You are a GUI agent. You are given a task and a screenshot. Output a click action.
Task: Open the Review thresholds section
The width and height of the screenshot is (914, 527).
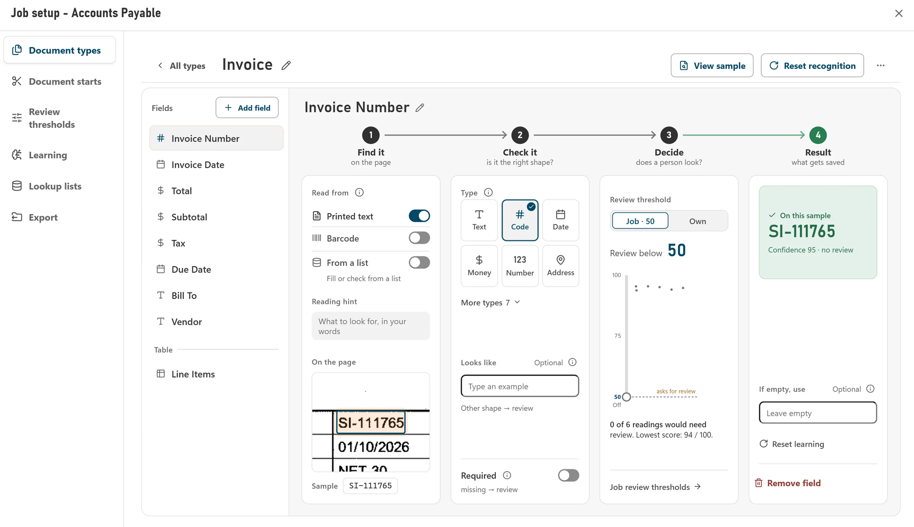[60, 118]
